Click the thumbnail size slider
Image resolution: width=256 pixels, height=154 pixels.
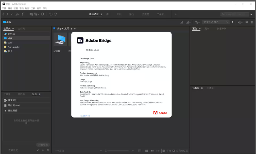[117, 151]
